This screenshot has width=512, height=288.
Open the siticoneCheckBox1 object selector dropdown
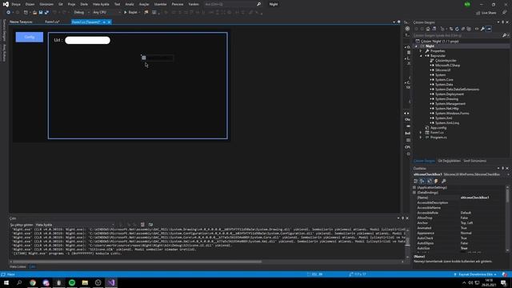pos(508,174)
